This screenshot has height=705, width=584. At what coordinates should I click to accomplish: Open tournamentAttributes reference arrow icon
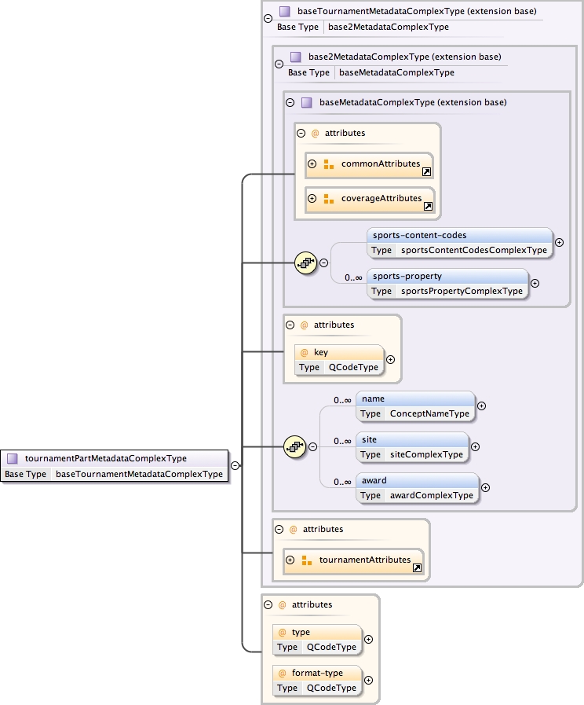pos(418,567)
